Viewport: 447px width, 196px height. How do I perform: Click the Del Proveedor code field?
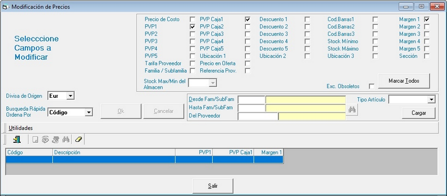[257, 116]
